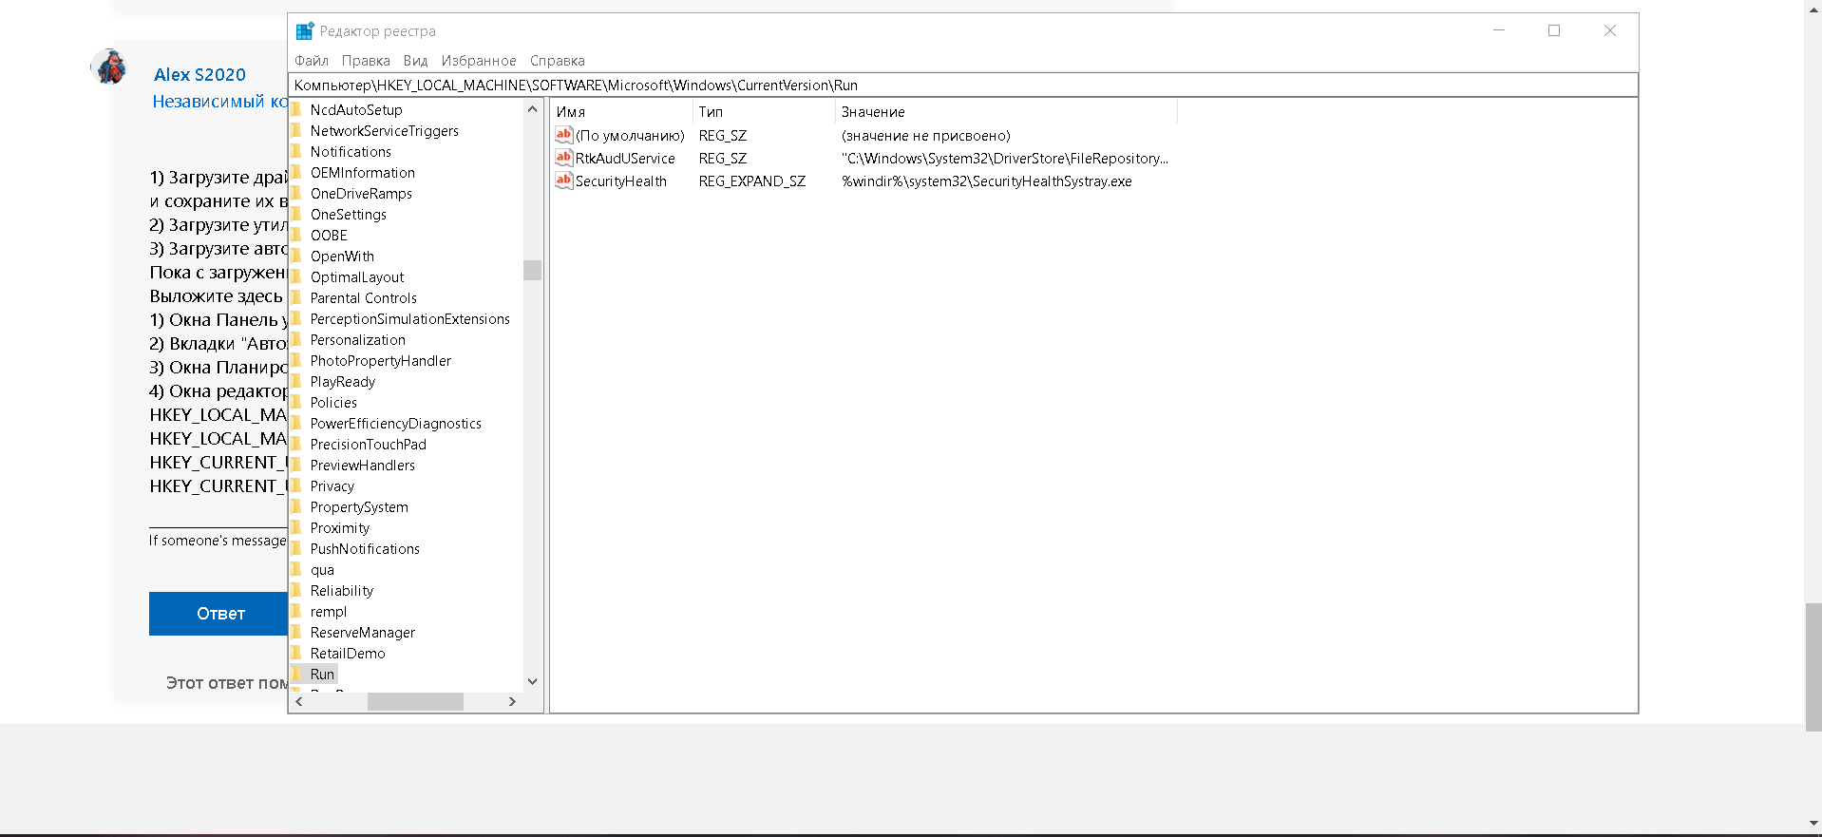Select the PrecisionTouchPad key
Screen dimensions: 1822x837
tap(368, 445)
